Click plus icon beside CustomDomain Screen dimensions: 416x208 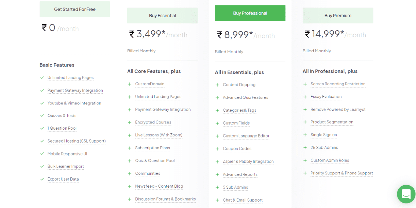[130, 84]
